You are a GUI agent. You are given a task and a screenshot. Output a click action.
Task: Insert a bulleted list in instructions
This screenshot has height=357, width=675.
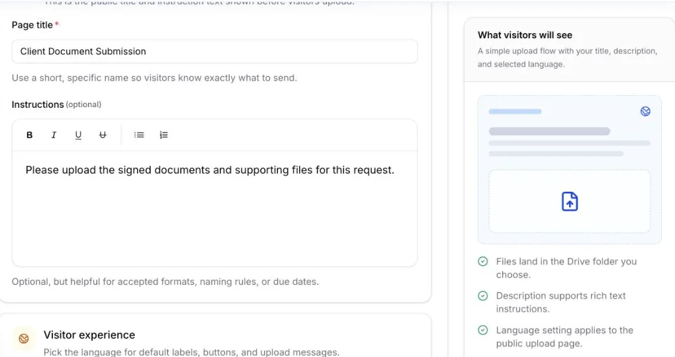pos(138,135)
